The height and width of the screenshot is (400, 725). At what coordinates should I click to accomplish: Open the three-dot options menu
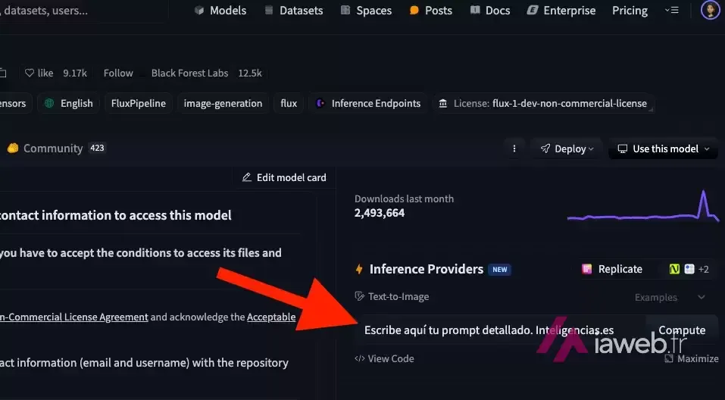(514, 148)
